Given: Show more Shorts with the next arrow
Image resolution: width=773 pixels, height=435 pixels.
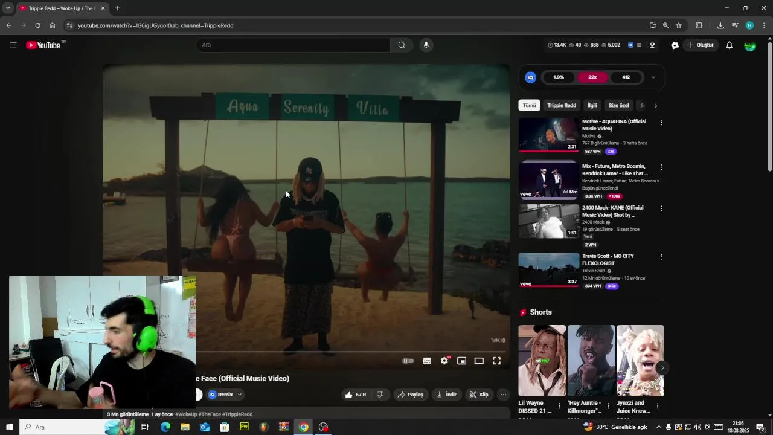Looking at the screenshot, I should click(662, 367).
